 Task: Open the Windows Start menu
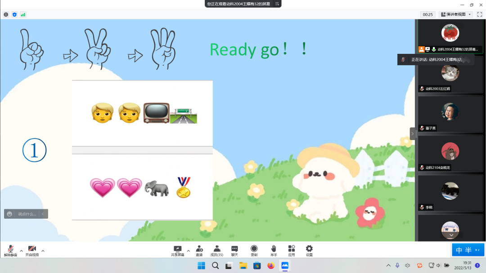[201, 265]
